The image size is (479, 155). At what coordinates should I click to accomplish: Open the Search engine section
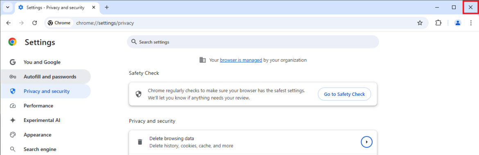click(x=45, y=149)
